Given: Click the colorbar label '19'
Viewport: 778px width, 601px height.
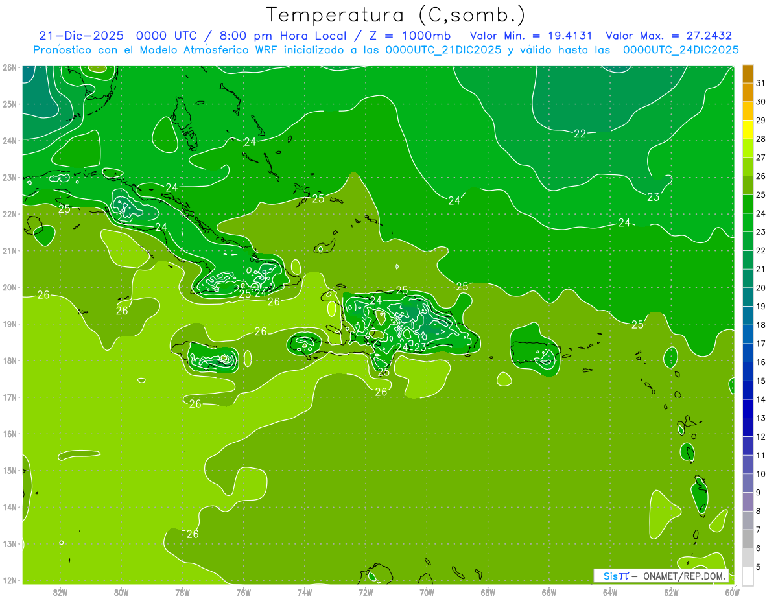Looking at the screenshot, I should point(760,307).
